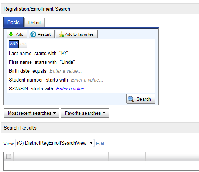The image size is (199, 172).
Task: Toggle the AND operator on
Action: point(14,44)
